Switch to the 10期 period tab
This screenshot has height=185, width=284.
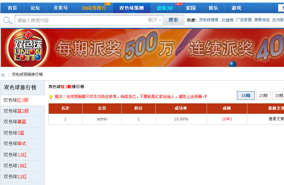(x=246, y=95)
